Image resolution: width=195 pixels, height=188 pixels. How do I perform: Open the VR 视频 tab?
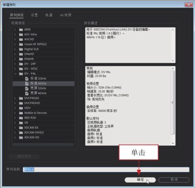point(66,15)
